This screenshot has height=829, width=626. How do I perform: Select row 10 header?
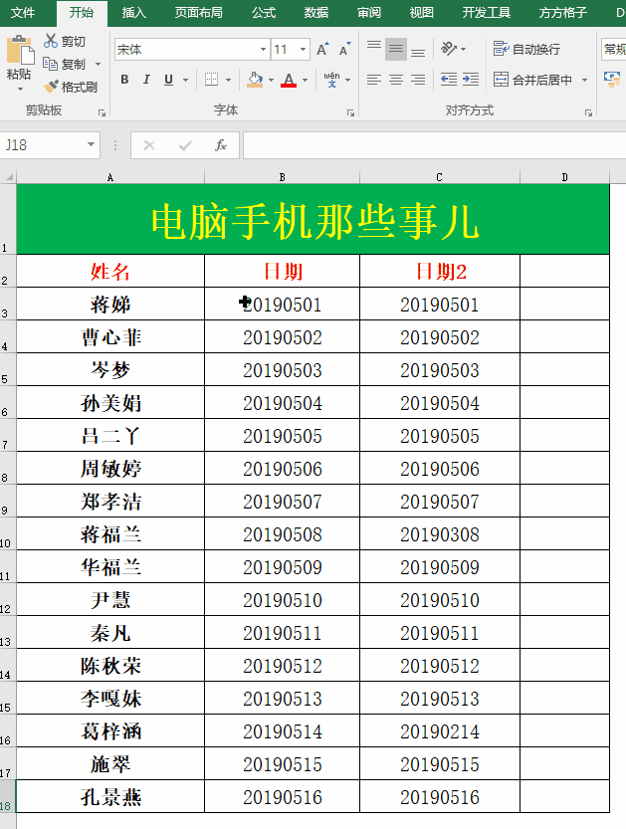click(x=8, y=534)
